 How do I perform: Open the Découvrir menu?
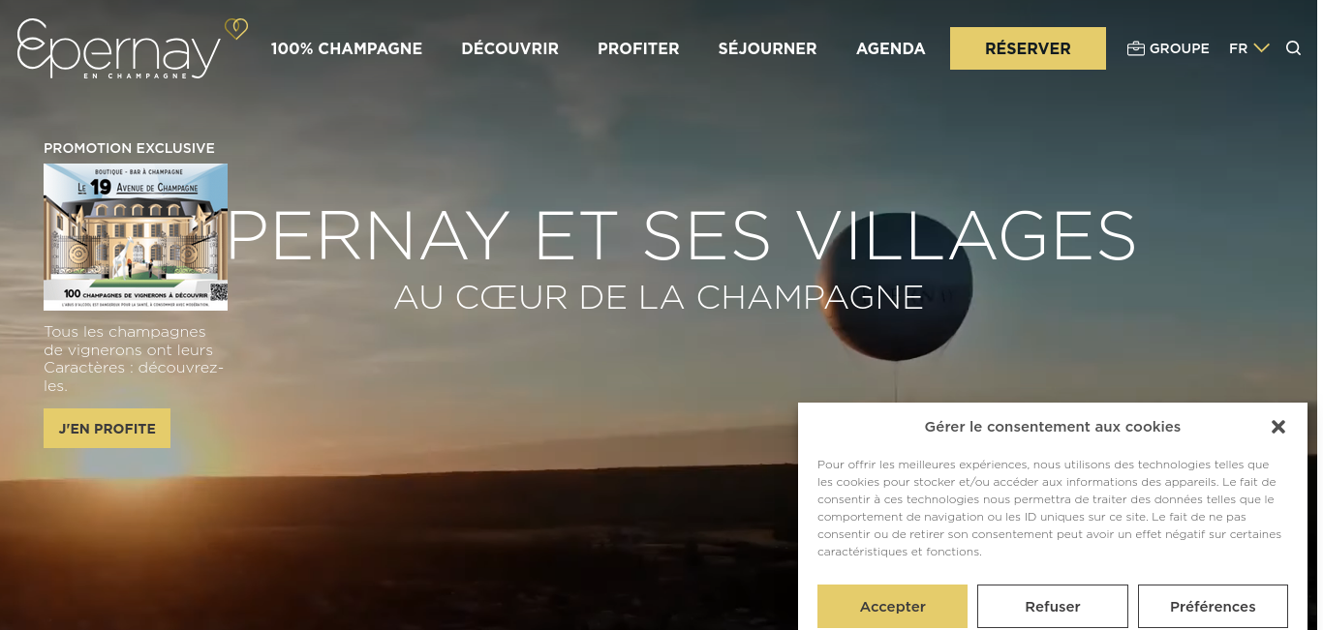(x=509, y=48)
